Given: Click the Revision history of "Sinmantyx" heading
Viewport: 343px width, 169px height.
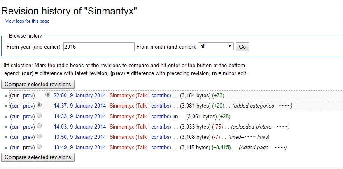Looking at the screenshot, I should coord(69,11).
